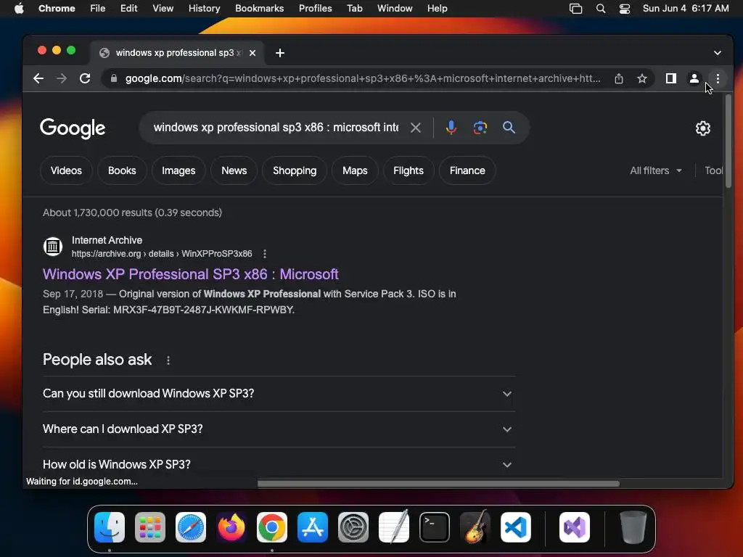Screen dimensions: 743x557
Task: Submit search with magnifier icon
Action: [x=509, y=128]
